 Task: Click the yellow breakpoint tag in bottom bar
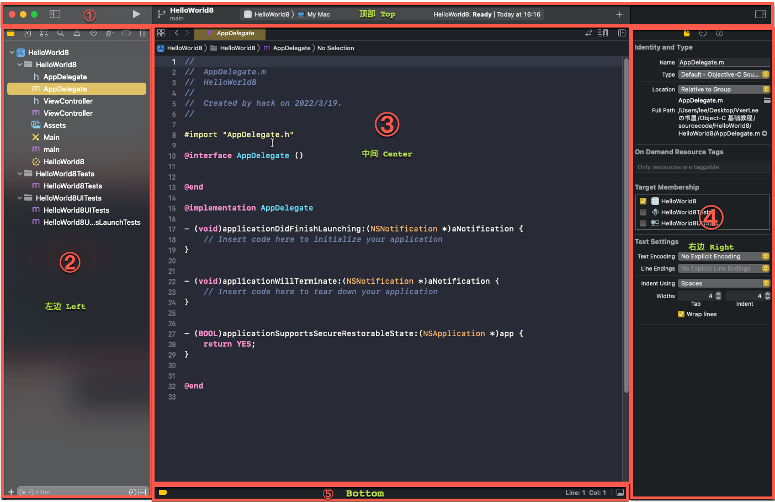tap(163, 493)
